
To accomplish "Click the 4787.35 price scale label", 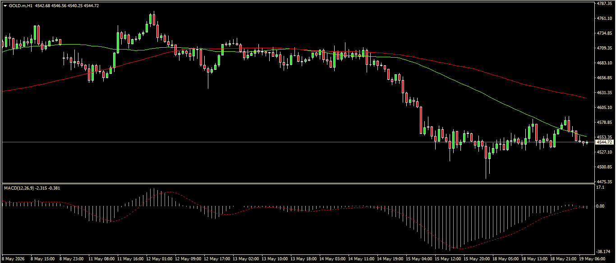I will pyautogui.click(x=604, y=4).
